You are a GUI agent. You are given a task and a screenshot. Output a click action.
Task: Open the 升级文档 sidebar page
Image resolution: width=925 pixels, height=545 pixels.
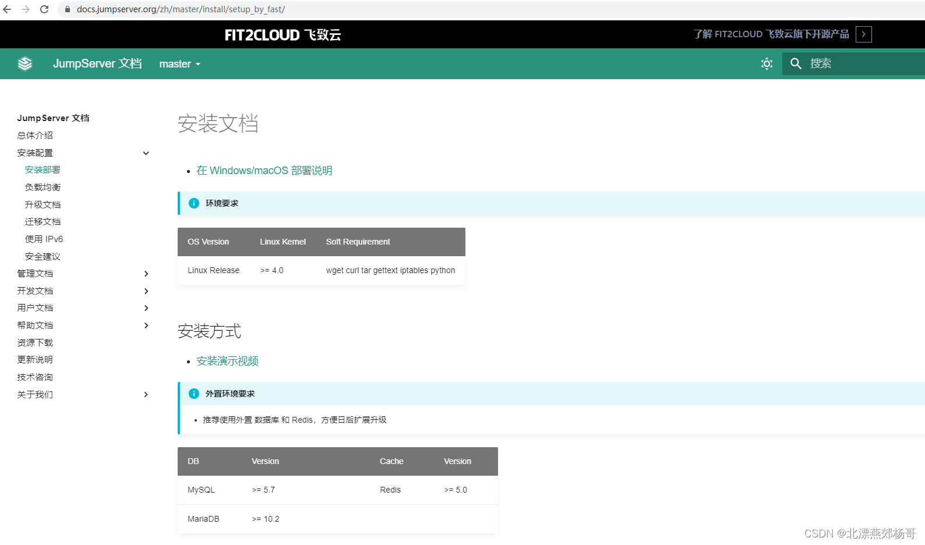click(43, 205)
